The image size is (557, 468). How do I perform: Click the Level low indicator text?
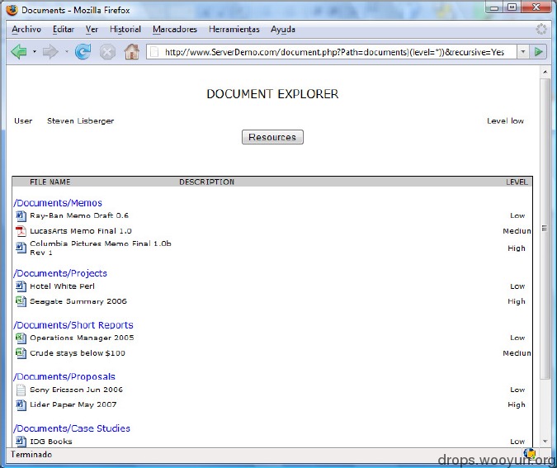click(505, 121)
